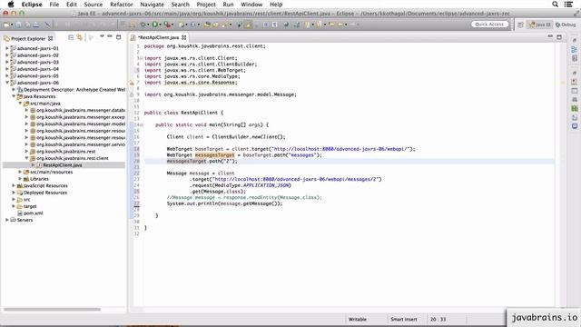Screen dimensions: 581x327
Task: Click the System.out.println code line
Action: pyautogui.click(x=224, y=203)
